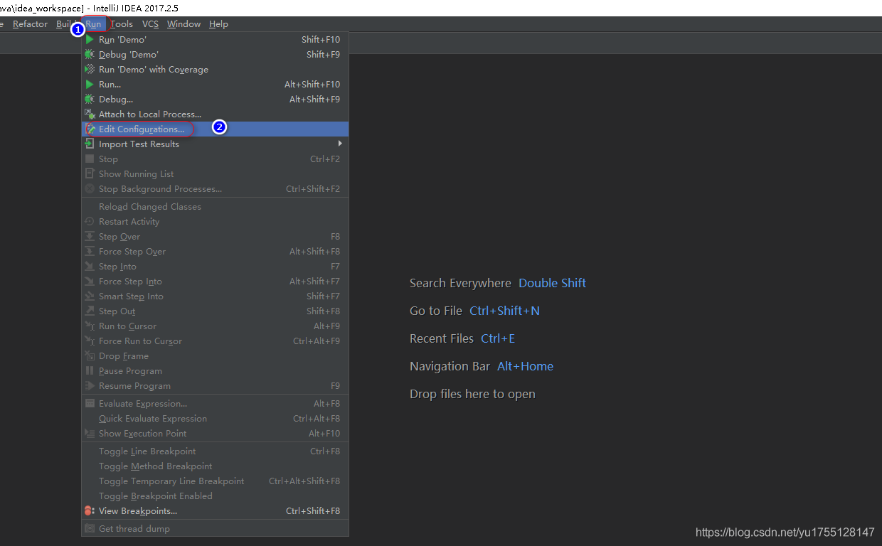Screen dimensions: 882x546
Task: Click the Import Test Results icon
Action: (90, 144)
